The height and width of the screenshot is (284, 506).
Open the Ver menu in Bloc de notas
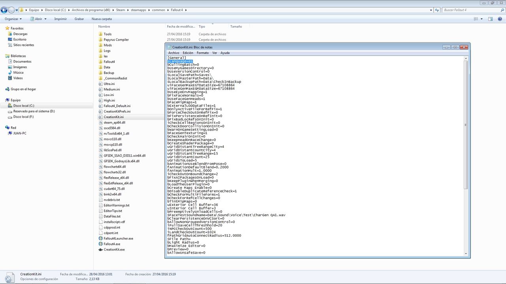tap(215, 53)
